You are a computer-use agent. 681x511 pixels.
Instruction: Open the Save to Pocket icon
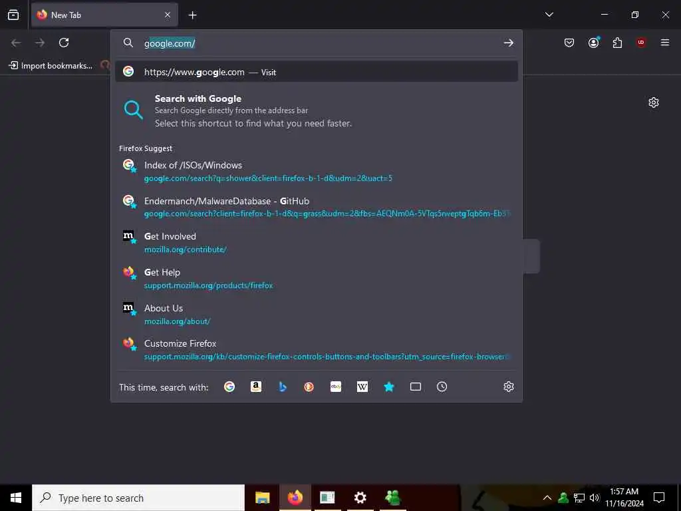[x=569, y=43]
